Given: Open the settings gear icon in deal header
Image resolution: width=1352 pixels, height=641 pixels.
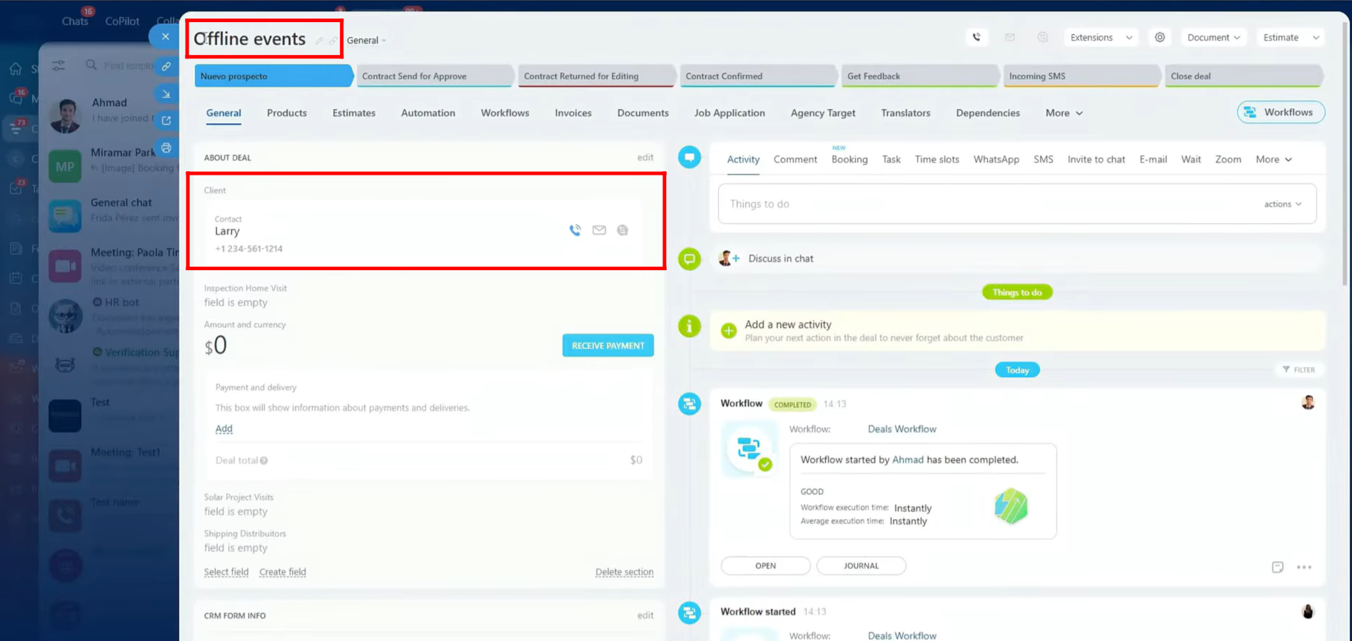Looking at the screenshot, I should pos(1160,38).
